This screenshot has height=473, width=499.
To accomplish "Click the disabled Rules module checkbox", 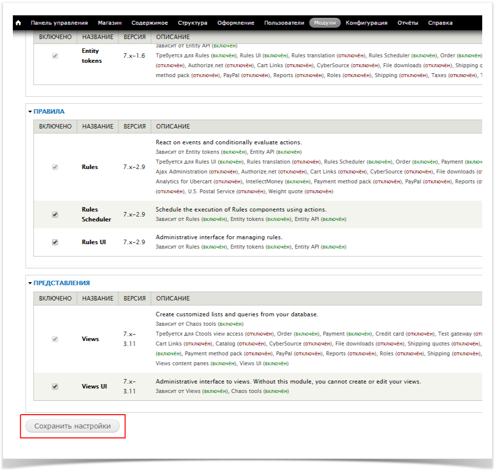I will tap(55, 167).
